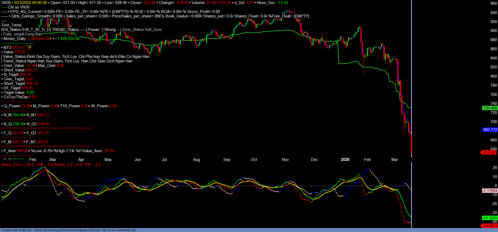Click the Sep label on date axis
498x232 pixels.
pos(226,160)
